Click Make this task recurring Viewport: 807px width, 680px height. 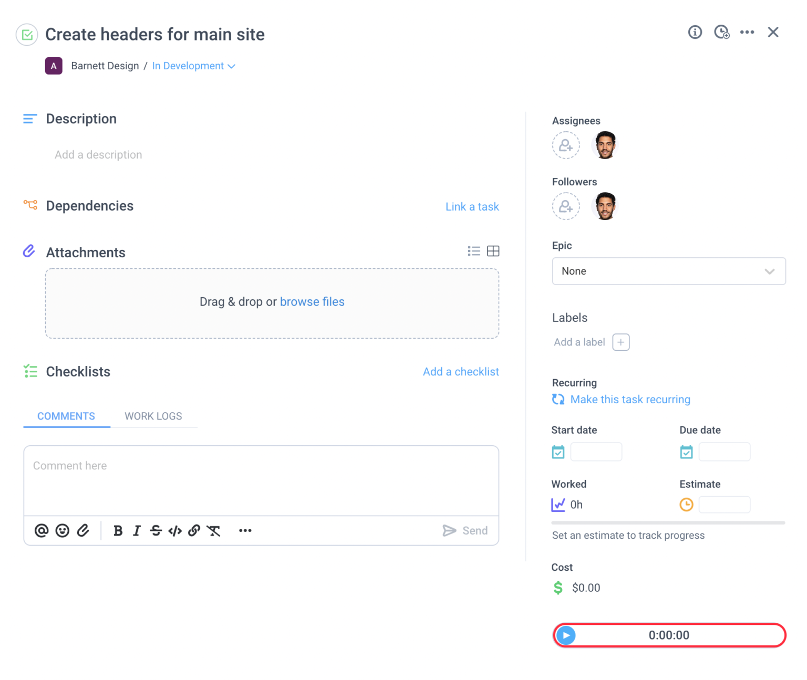point(630,399)
